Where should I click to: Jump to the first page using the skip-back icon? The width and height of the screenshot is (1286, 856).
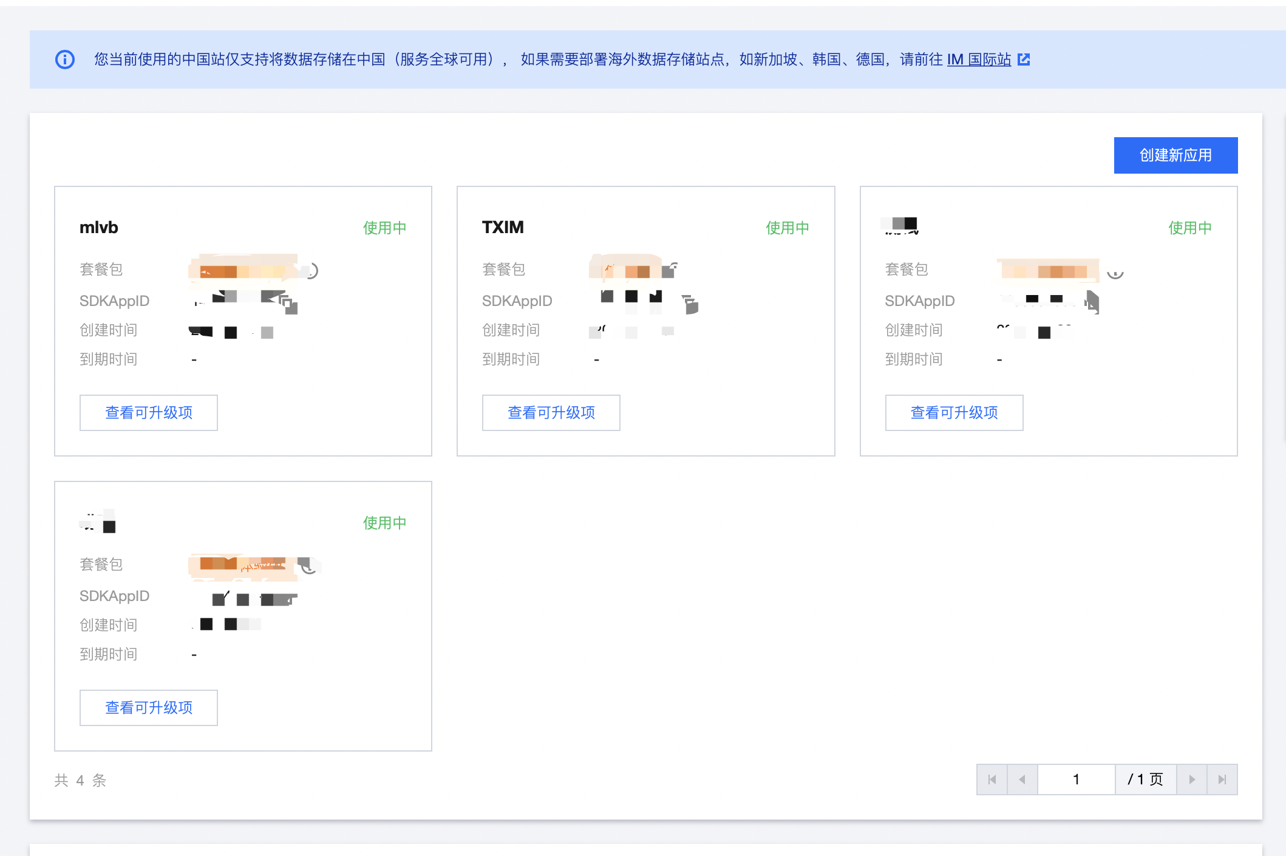(992, 779)
